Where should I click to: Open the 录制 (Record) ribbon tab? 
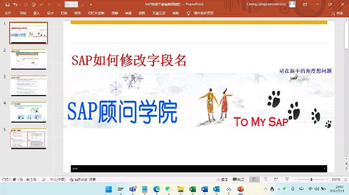(x=114, y=13)
